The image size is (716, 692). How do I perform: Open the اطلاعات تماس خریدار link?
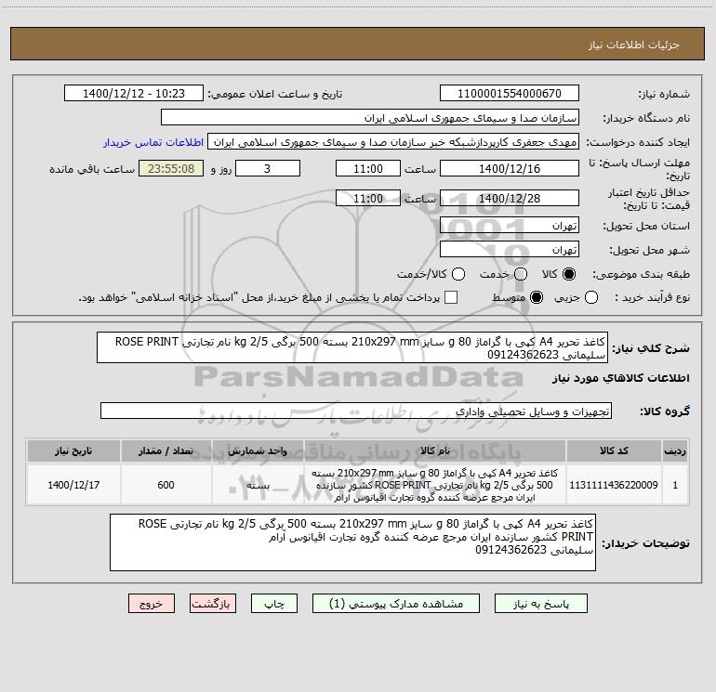(153, 142)
